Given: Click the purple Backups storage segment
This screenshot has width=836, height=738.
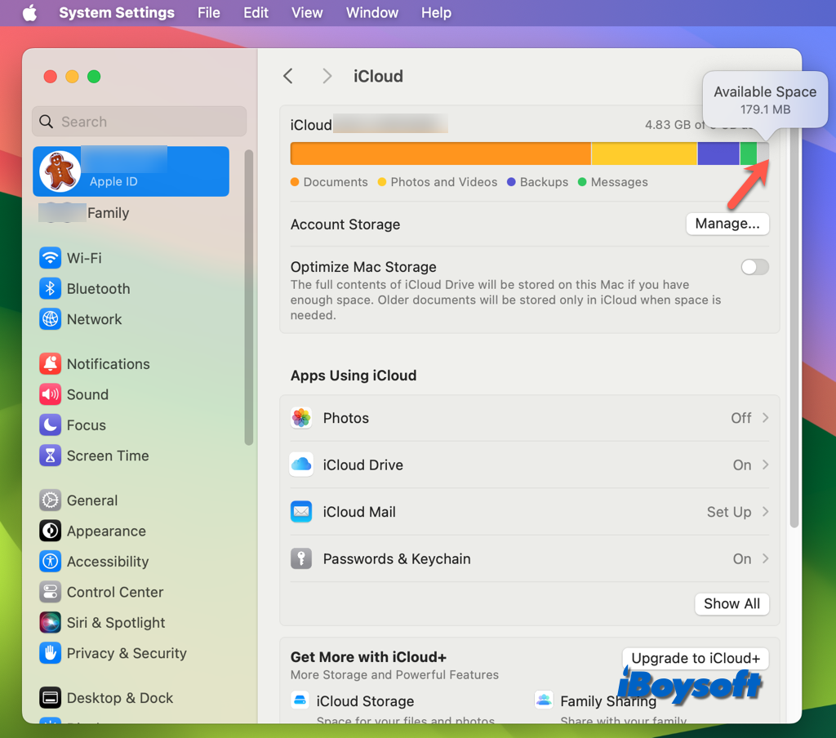Looking at the screenshot, I should click(718, 153).
